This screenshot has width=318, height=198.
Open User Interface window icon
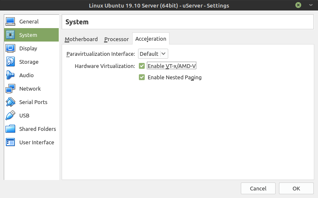(x=10, y=142)
